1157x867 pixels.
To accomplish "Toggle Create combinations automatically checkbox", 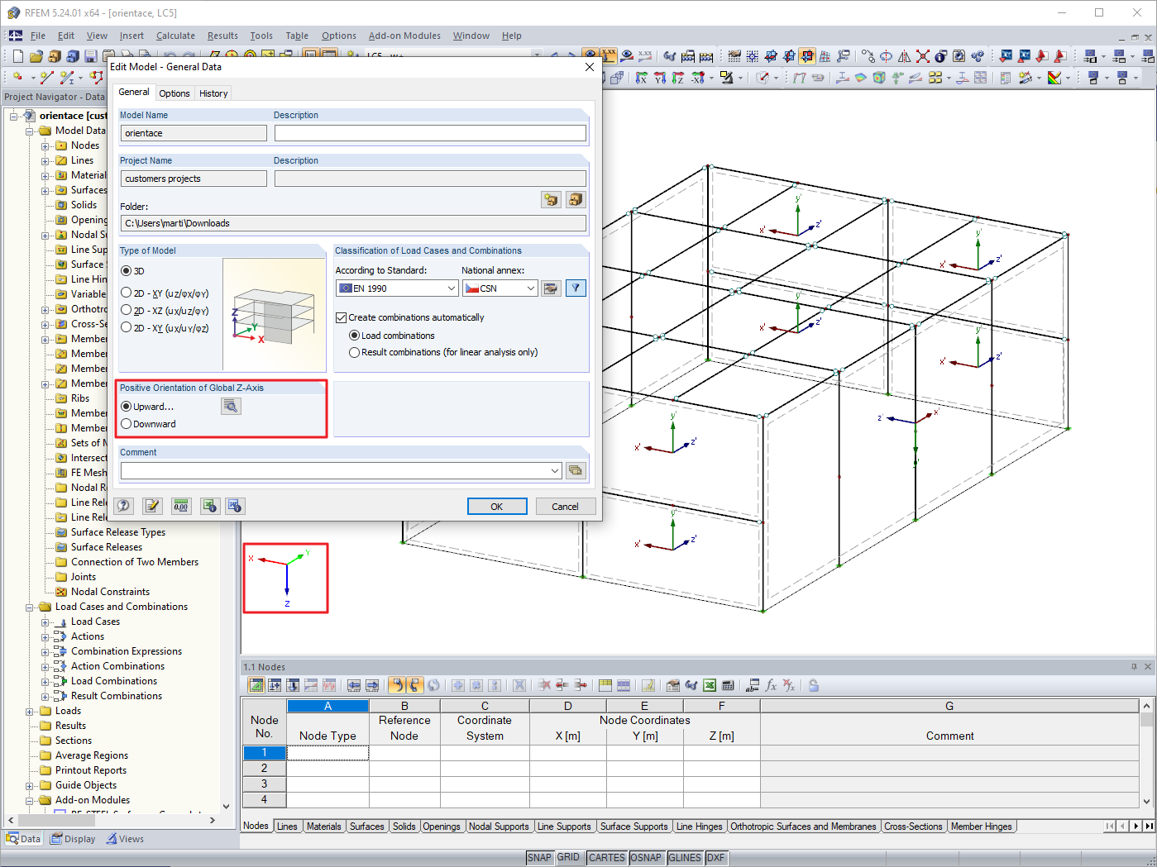I will click(341, 317).
